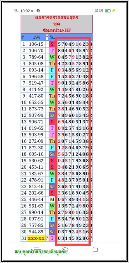129x263 pixels.
Task: Select number cell 453-11
Action: (x=36, y=167)
